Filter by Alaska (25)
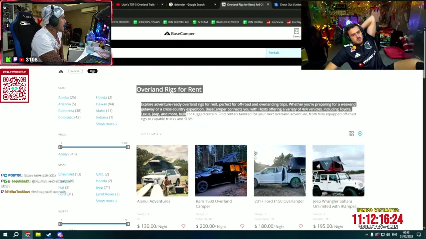The height and width of the screenshot is (239, 426). (67, 97)
